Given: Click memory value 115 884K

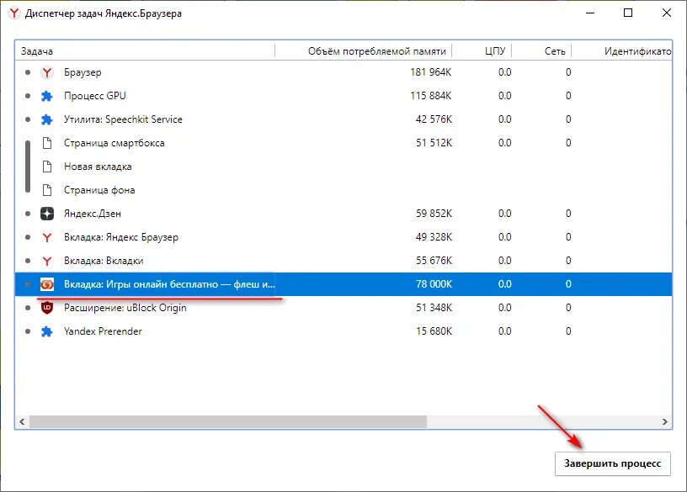Looking at the screenshot, I should (x=431, y=96).
